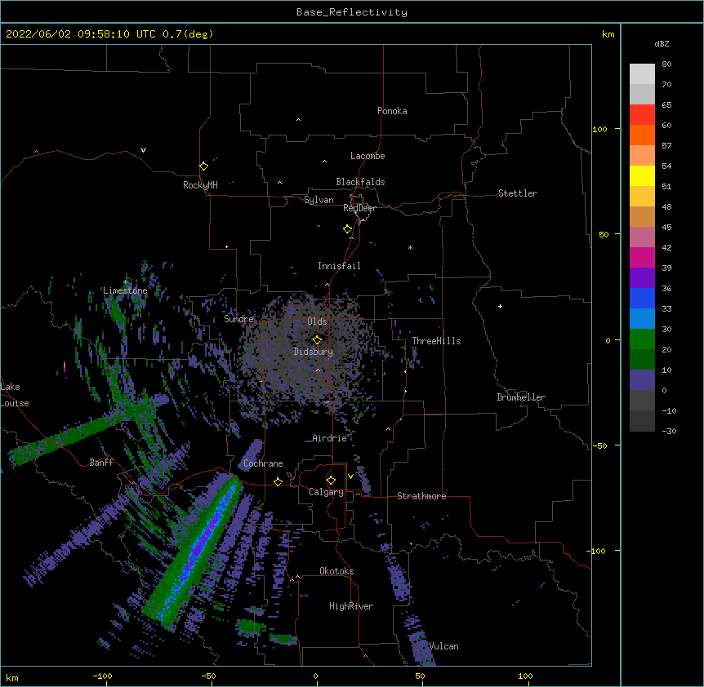Click the Innisfail city label
The height and width of the screenshot is (687, 704).
point(339,266)
